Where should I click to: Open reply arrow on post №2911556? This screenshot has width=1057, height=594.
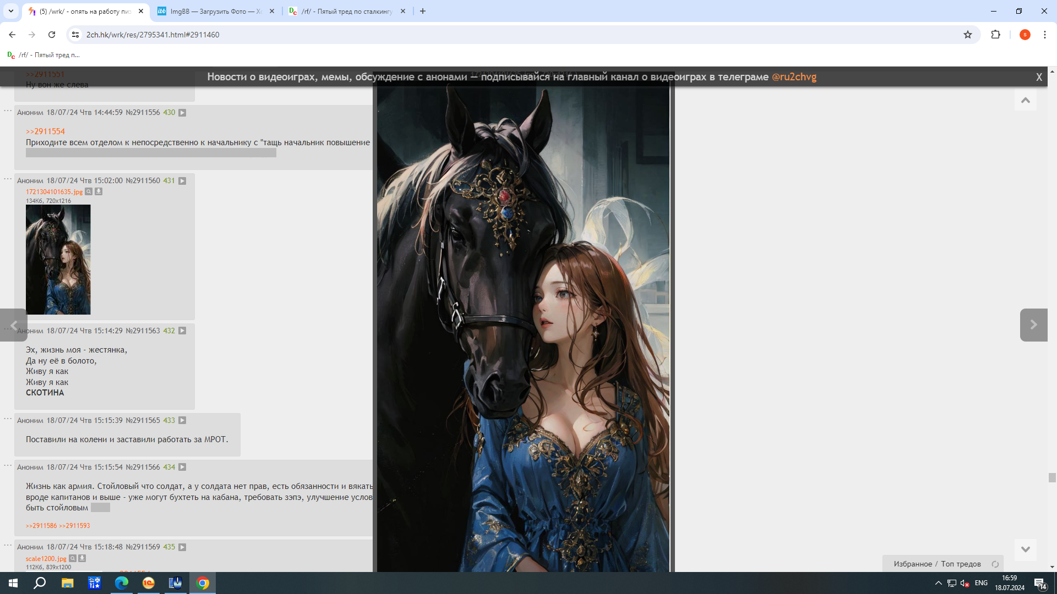click(x=182, y=113)
